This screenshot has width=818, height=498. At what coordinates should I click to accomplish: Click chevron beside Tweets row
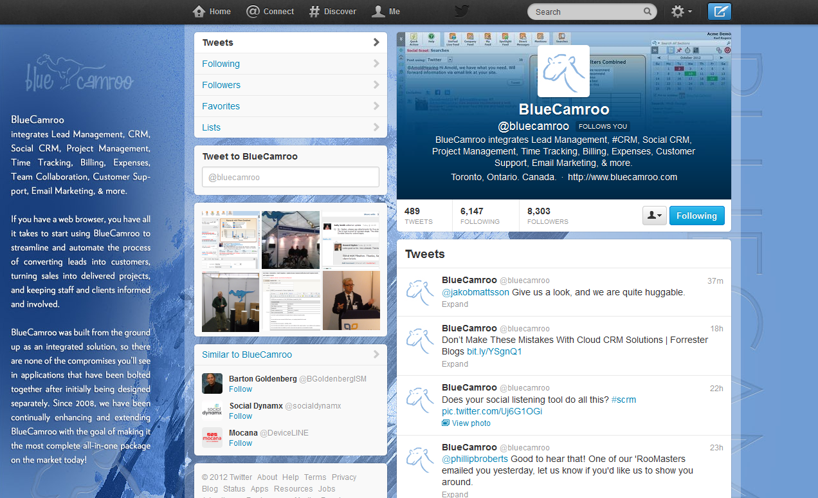point(376,42)
